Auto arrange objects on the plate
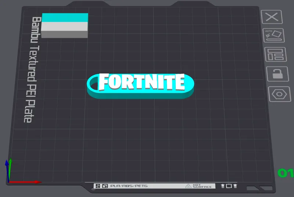 [275, 54]
